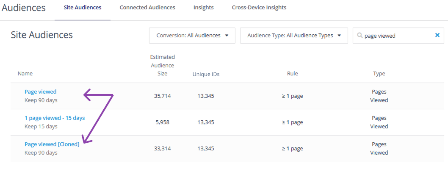Click 'Pages Viewed' type in 15 days row

tap(379, 122)
